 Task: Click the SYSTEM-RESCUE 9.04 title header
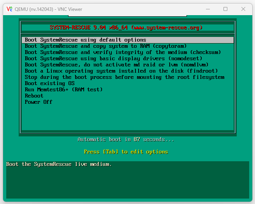[x=126, y=28]
